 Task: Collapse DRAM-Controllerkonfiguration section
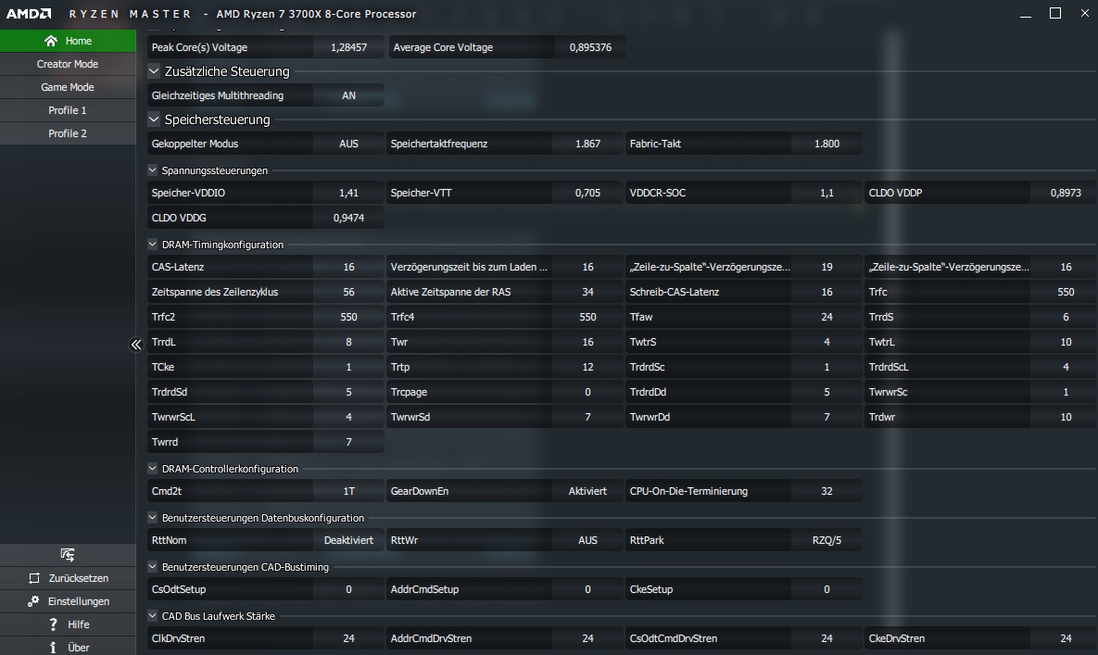point(153,468)
